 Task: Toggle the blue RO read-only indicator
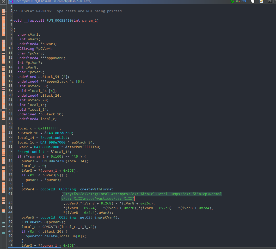[x=244, y=2]
